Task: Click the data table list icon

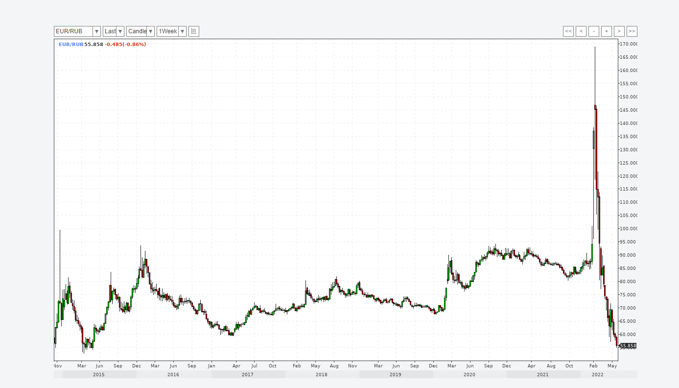Action: click(194, 31)
